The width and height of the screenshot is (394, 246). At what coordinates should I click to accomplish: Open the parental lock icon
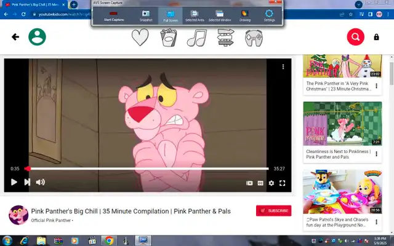376,37
